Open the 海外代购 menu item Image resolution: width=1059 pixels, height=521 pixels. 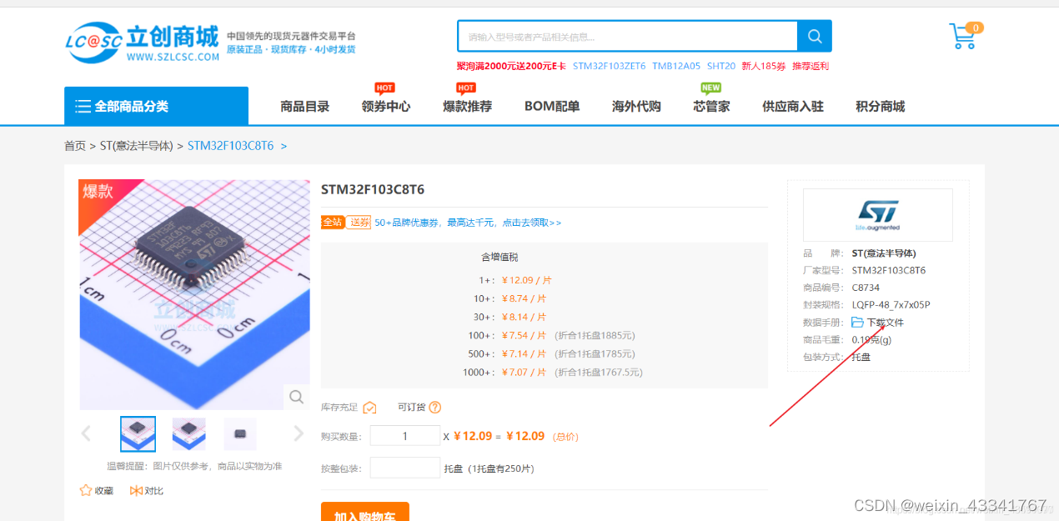[x=636, y=106]
